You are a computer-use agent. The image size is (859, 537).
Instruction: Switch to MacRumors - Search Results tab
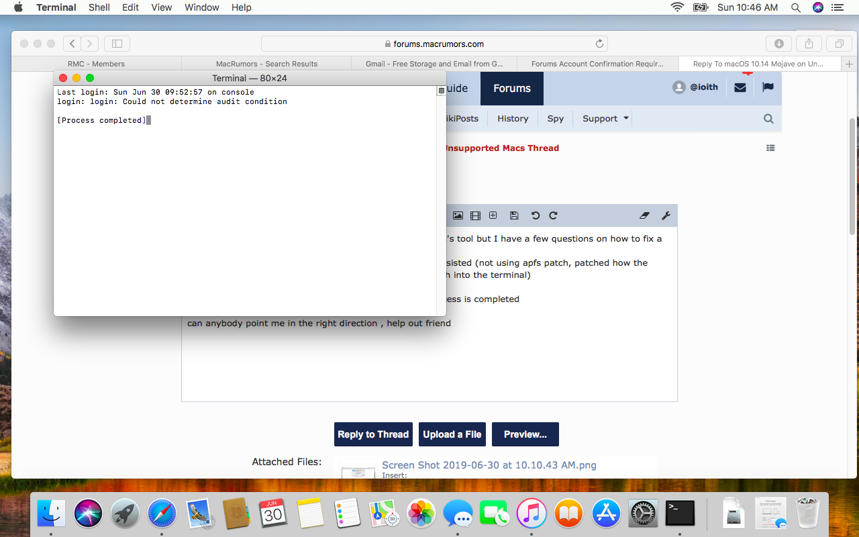pos(266,64)
